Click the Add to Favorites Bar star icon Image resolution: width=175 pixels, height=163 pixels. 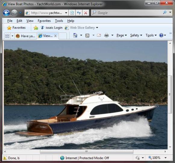36,28
